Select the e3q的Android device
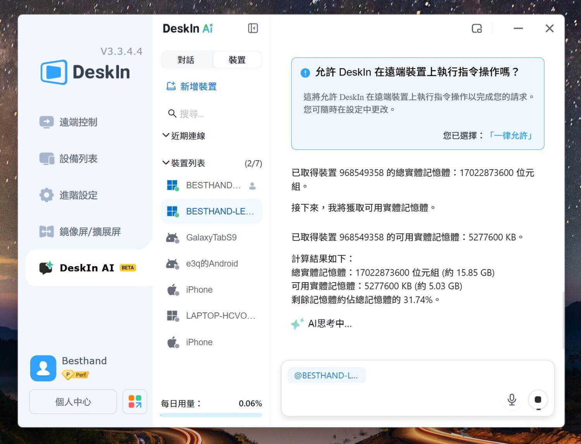The width and height of the screenshot is (581, 444). pyautogui.click(x=211, y=264)
